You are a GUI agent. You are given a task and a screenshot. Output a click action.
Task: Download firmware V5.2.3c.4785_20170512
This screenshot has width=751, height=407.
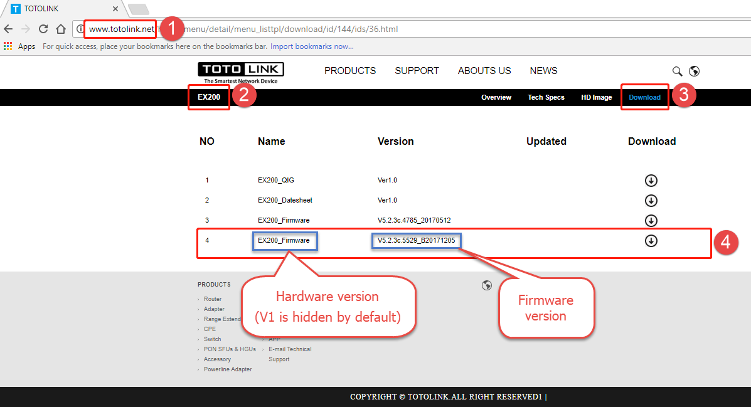[x=651, y=221]
